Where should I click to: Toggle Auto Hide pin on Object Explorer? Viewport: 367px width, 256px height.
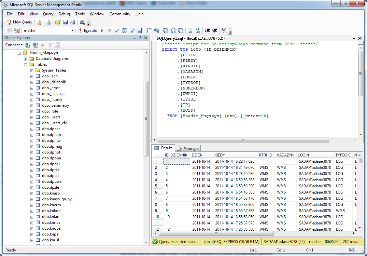pyautogui.click(x=140, y=38)
